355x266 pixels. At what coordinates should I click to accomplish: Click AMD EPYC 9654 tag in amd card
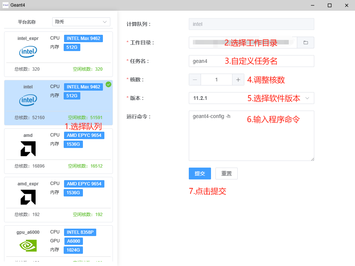click(x=84, y=135)
